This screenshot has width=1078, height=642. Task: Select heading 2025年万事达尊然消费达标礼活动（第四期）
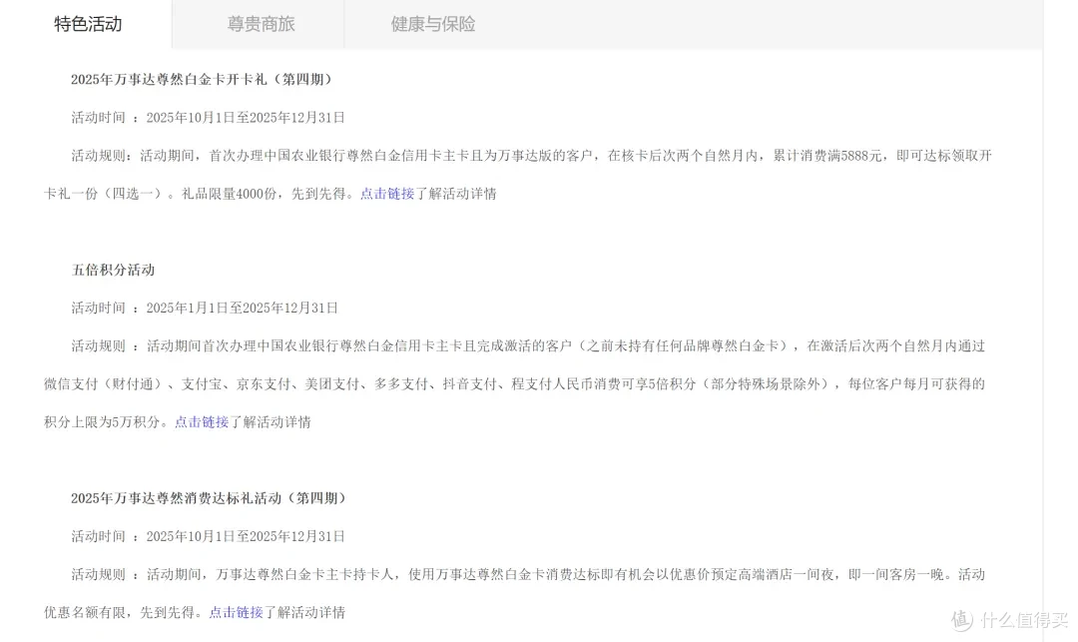tap(210, 498)
